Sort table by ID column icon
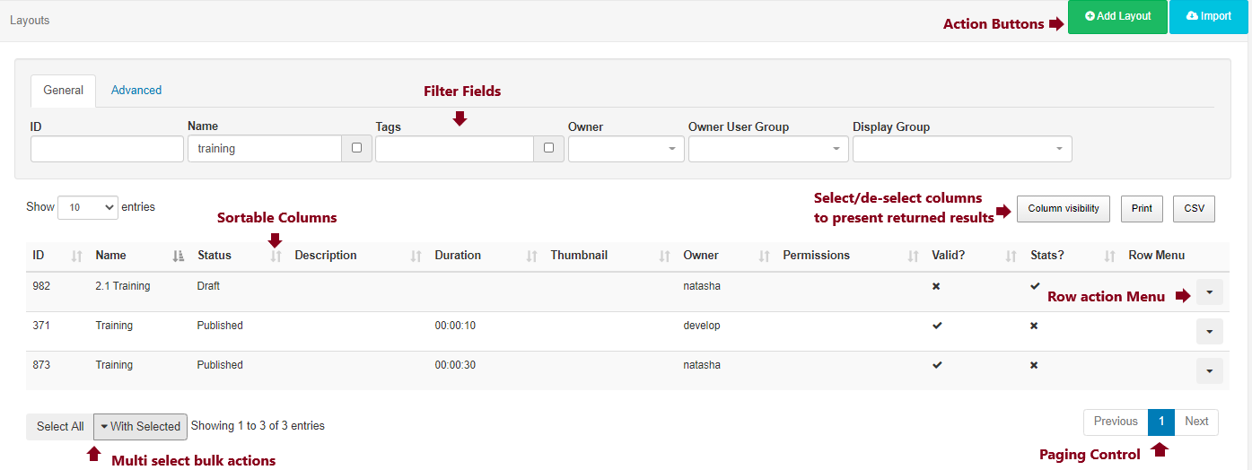The width and height of the screenshot is (1252, 470). tap(76, 257)
